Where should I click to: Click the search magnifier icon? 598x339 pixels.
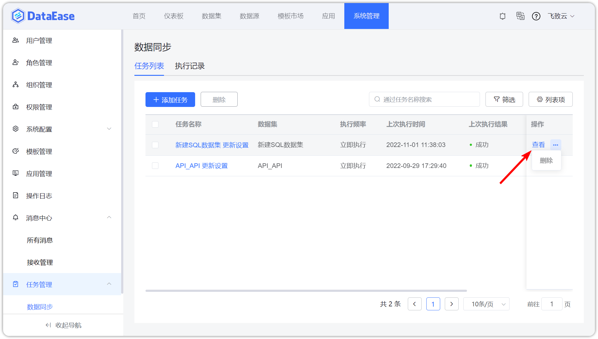[377, 99]
